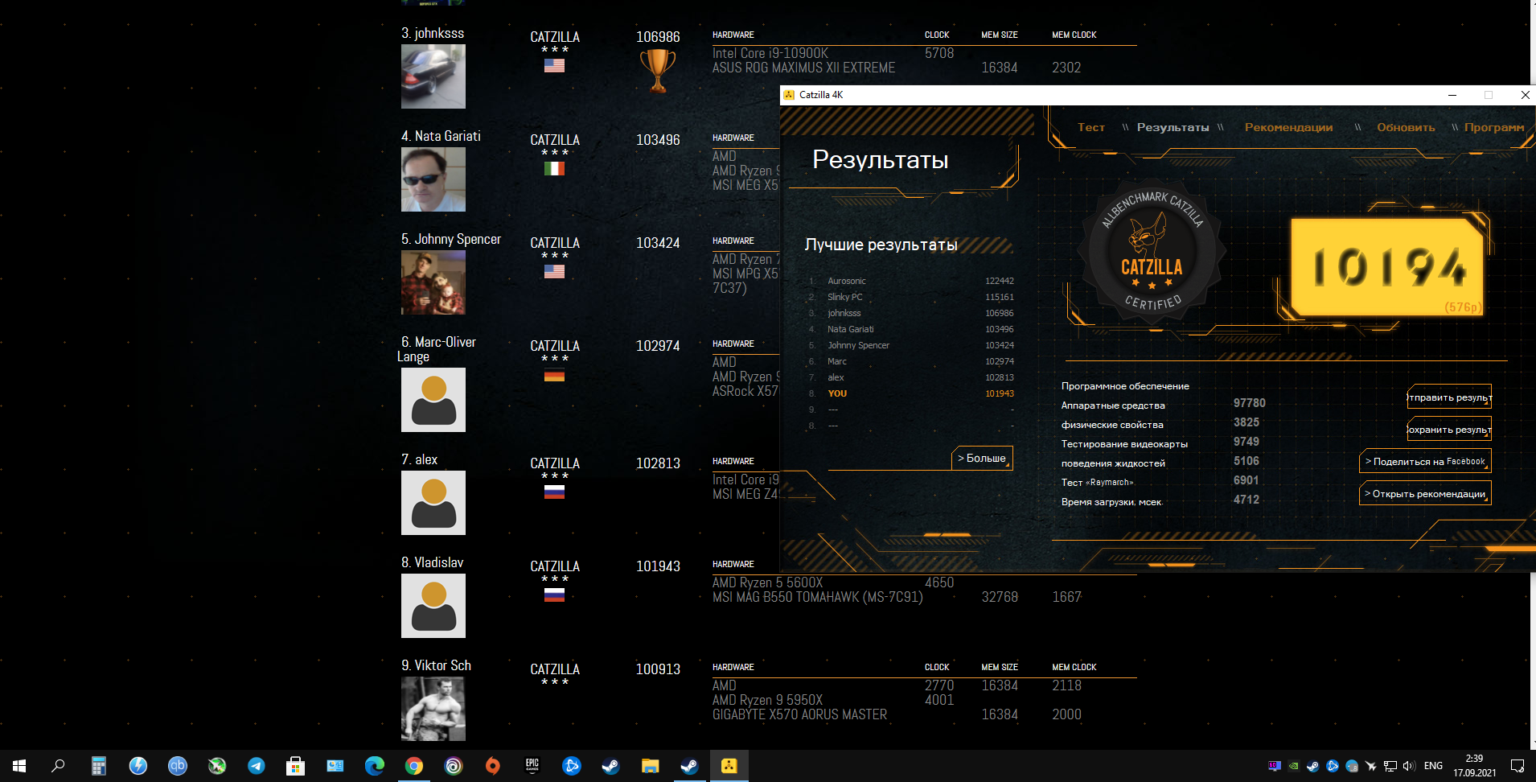Switch to the Тест tab in Catzilla

1091,127
